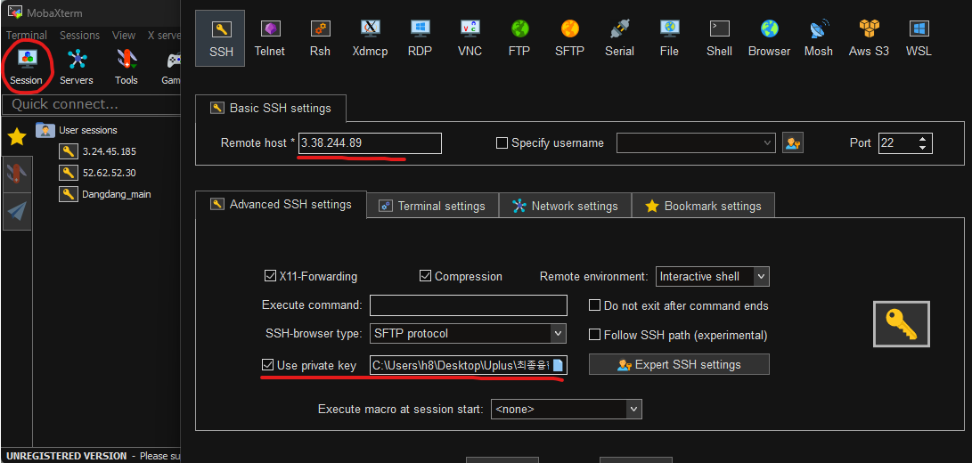
Task: Choose the Telnet session type
Action: [x=270, y=38]
